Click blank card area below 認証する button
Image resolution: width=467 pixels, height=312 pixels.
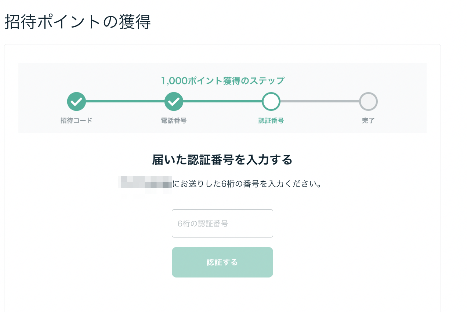222,295
